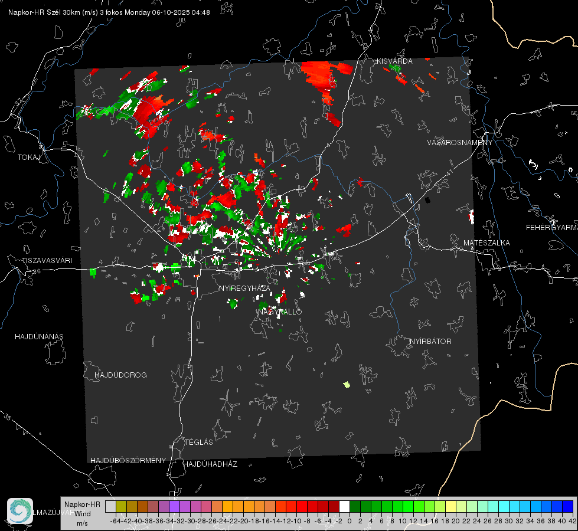
Task: Click the KISVÁRDA label on the map
Action: coord(394,61)
